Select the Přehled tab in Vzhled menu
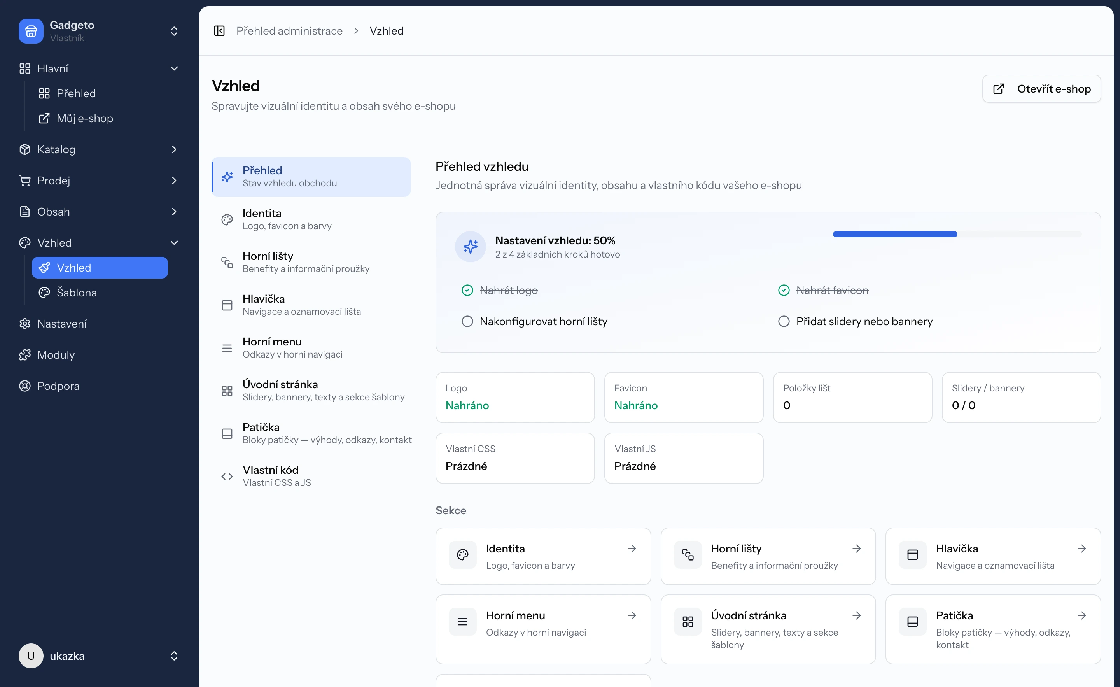This screenshot has height=687, width=1120. [x=311, y=177]
